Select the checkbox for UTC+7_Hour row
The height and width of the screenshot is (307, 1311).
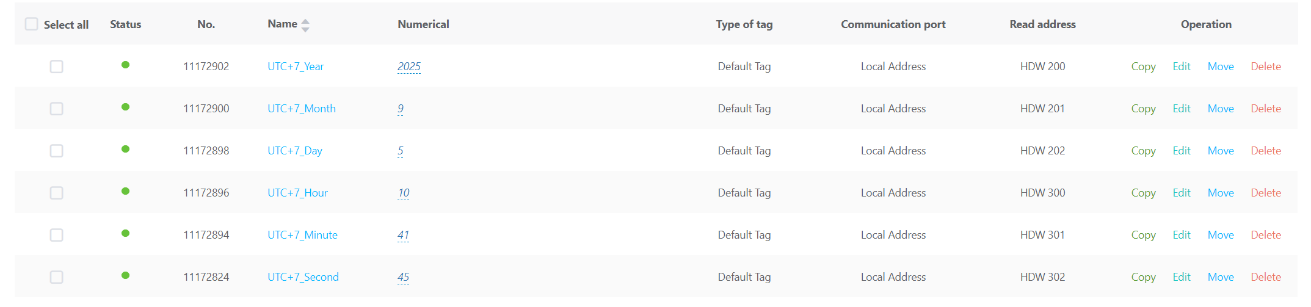(56, 193)
